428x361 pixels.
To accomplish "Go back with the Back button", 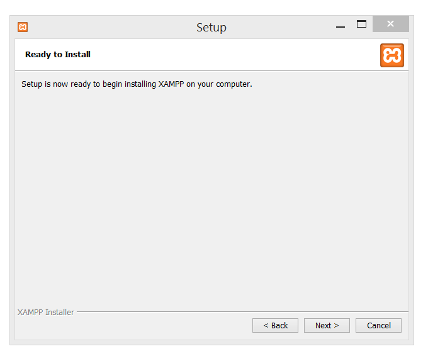I will click(275, 325).
